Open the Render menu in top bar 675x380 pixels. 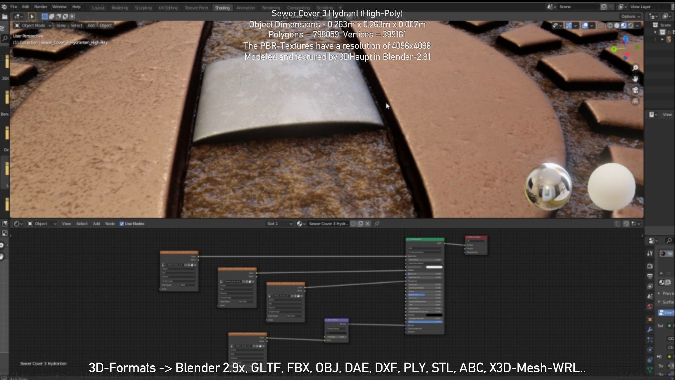click(40, 7)
